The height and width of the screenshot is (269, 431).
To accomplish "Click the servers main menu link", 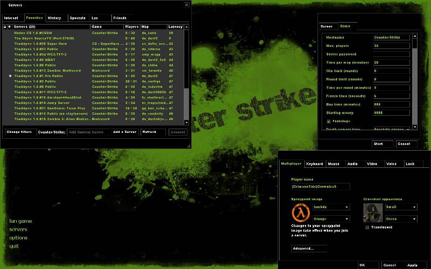I will [18, 229].
